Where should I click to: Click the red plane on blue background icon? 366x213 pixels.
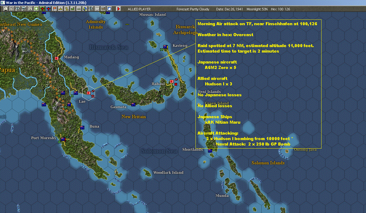click(x=49, y=9)
